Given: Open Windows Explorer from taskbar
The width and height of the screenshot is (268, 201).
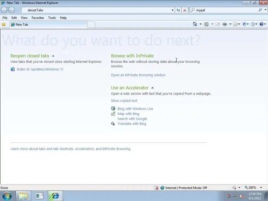Looking at the screenshot, I should pyautogui.click(x=23, y=196).
